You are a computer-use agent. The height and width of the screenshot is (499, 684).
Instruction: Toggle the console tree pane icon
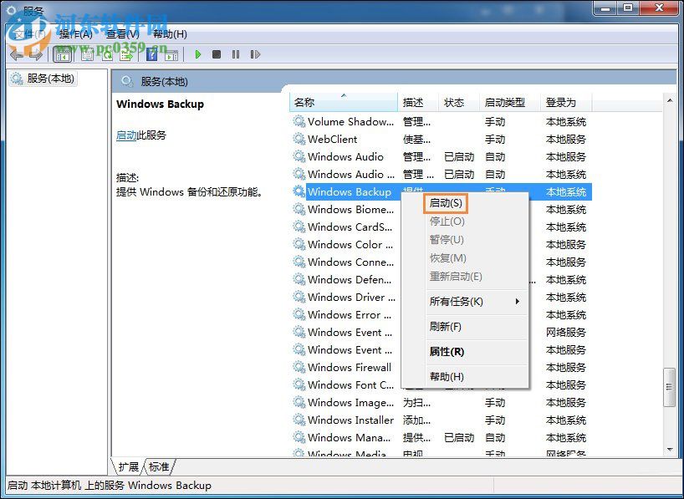tap(63, 54)
